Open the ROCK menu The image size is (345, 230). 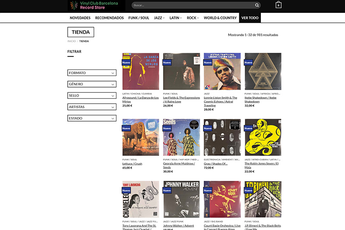coord(193,18)
